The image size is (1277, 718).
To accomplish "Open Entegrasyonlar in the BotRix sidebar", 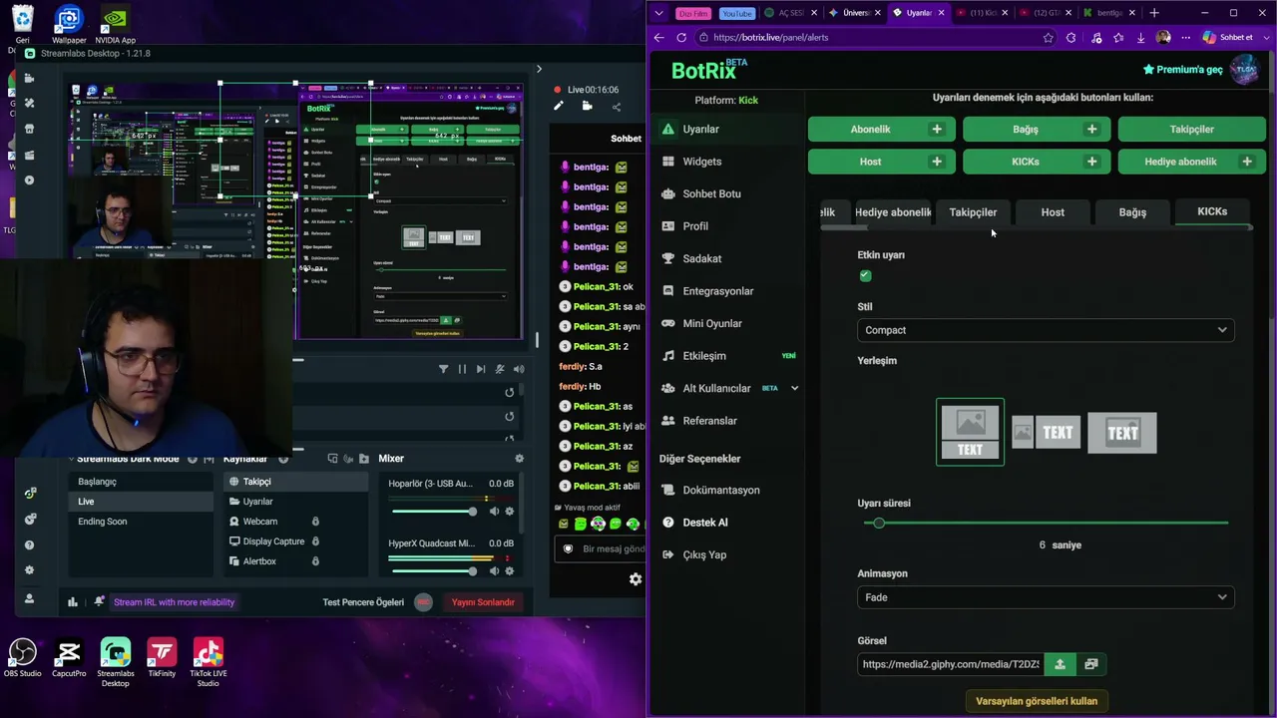I will point(718,291).
